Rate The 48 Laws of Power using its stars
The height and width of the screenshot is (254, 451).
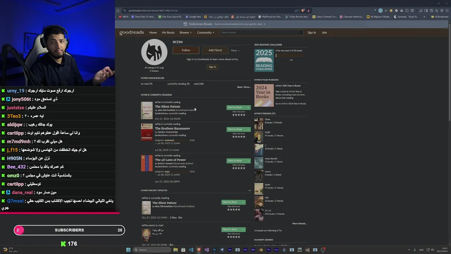tap(239, 168)
